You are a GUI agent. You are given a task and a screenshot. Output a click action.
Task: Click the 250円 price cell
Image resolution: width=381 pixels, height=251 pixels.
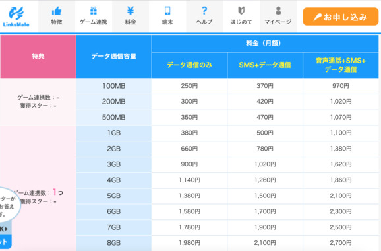190,86
